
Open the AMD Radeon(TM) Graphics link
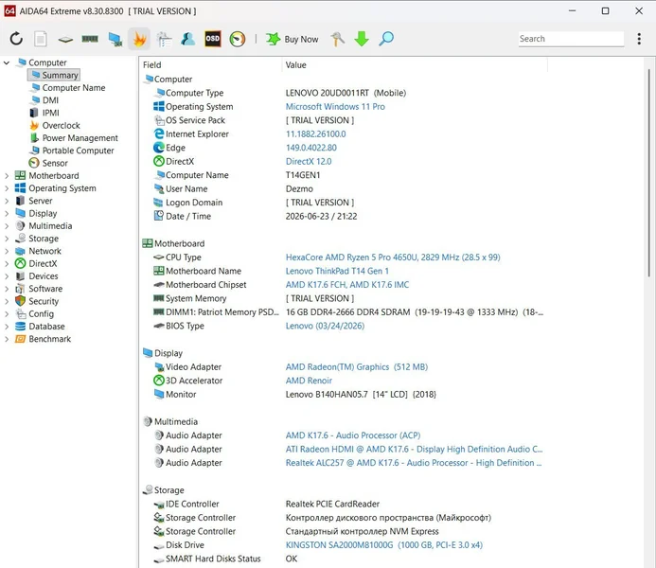click(x=357, y=366)
